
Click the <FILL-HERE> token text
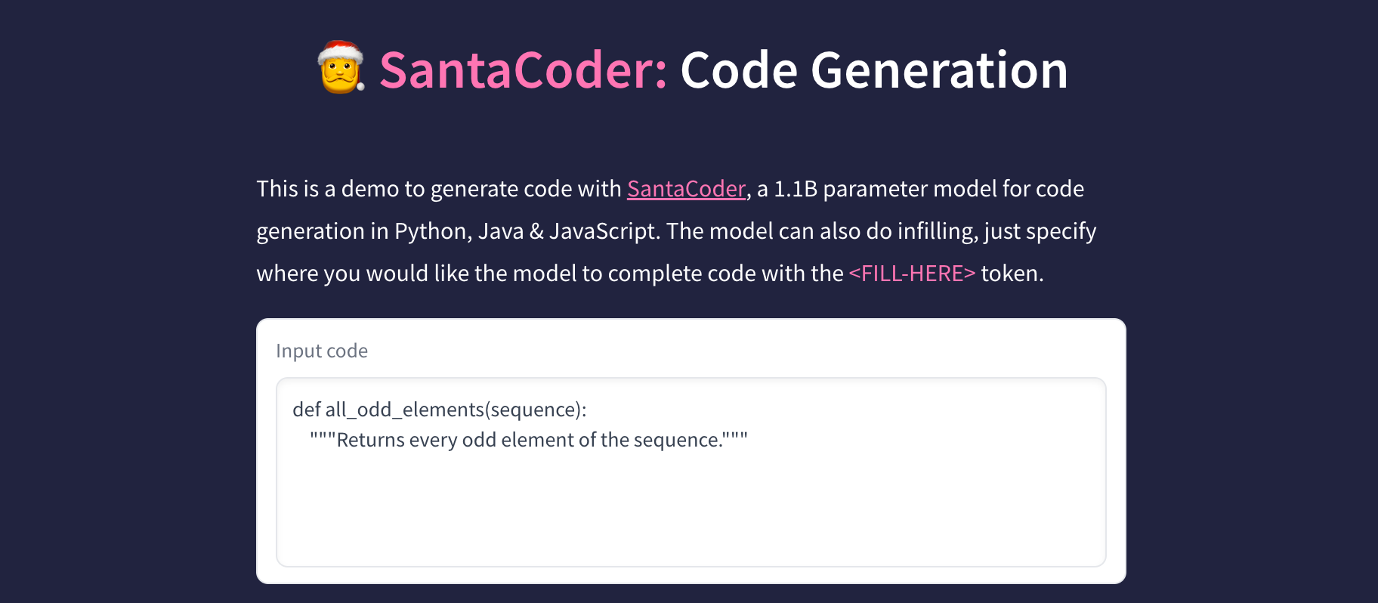pos(910,273)
